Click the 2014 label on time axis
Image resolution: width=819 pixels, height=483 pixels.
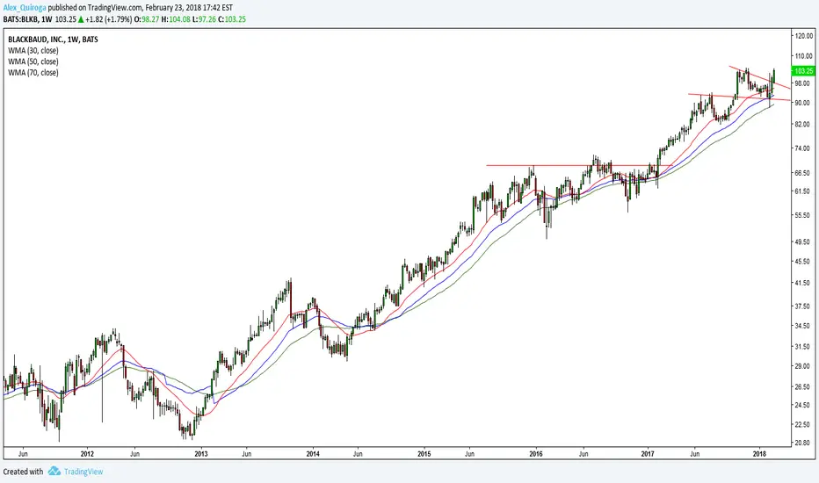[313, 454]
